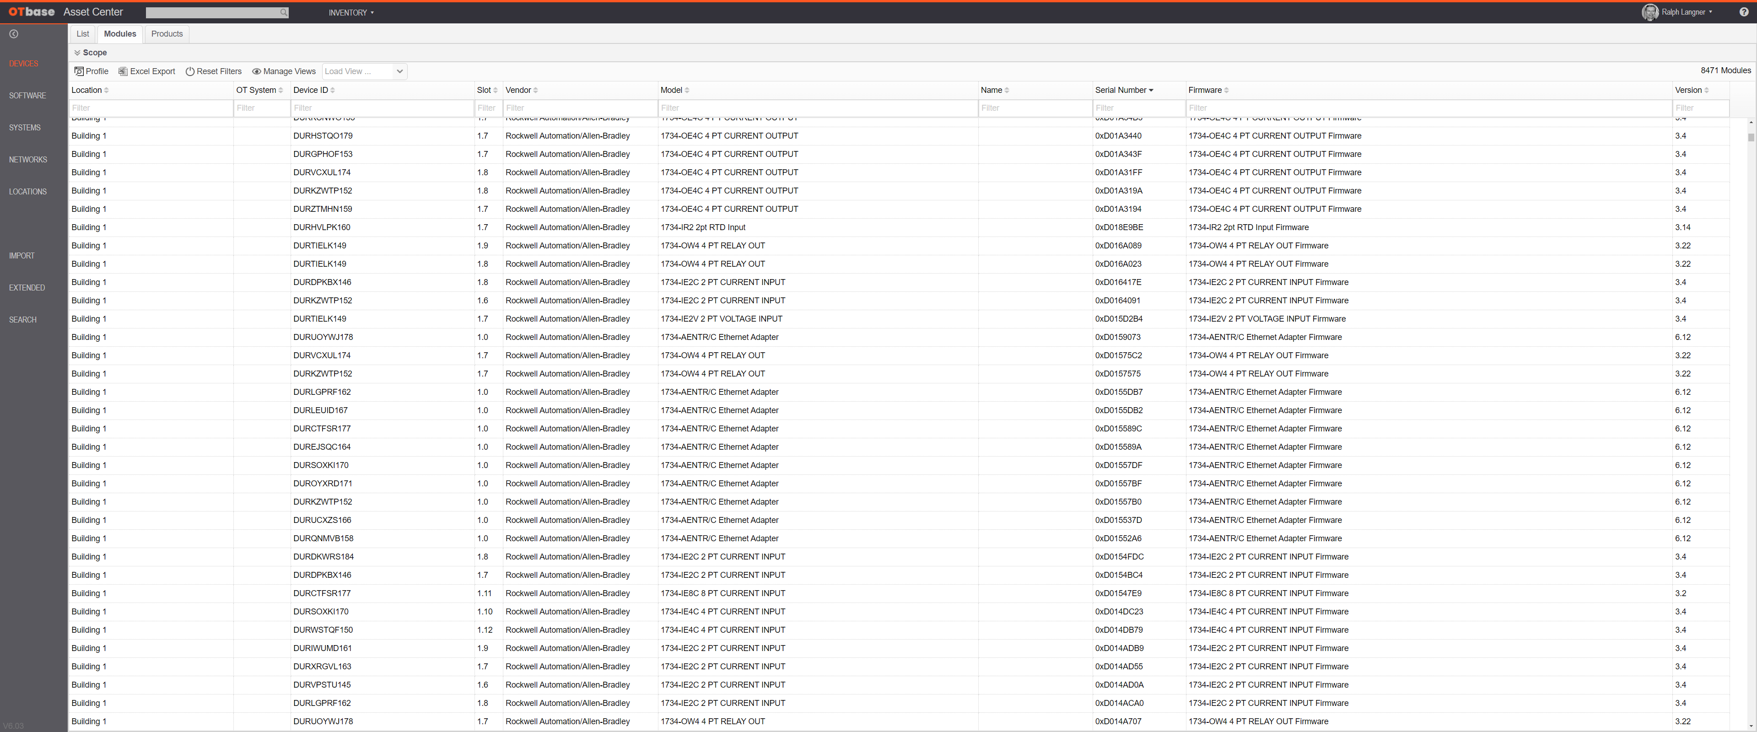
Task: Click the Location filter field
Action: tap(151, 108)
